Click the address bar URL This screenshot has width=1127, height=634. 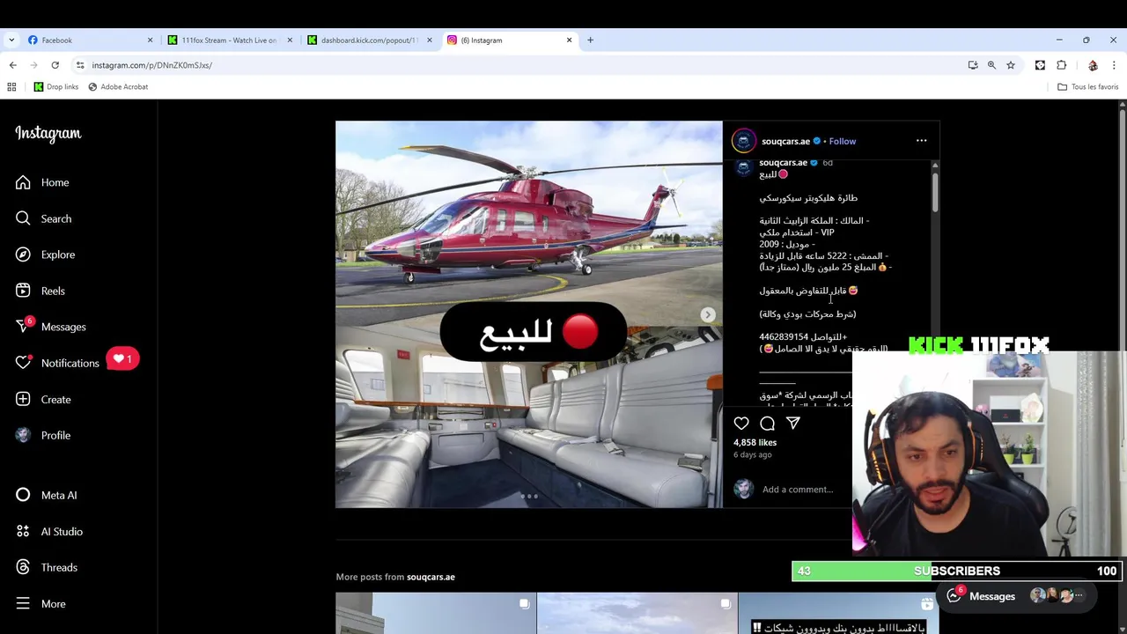(151, 65)
